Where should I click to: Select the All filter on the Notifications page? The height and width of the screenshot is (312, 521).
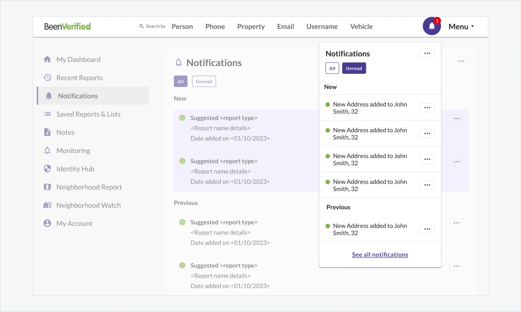point(181,81)
